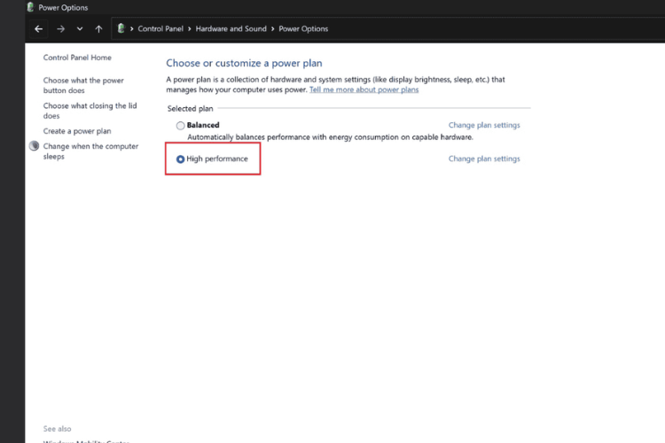Click the High performance plan label
Screen dimensions: 665x443
(217, 159)
